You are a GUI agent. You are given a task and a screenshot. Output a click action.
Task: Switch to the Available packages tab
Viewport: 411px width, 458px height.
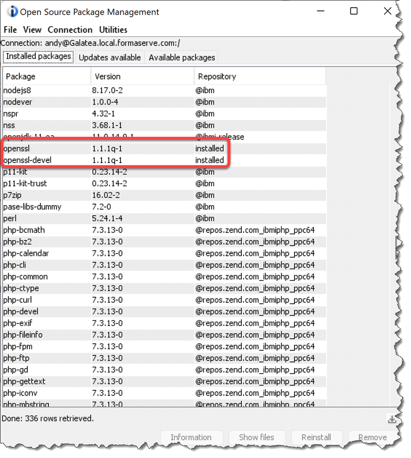click(182, 57)
